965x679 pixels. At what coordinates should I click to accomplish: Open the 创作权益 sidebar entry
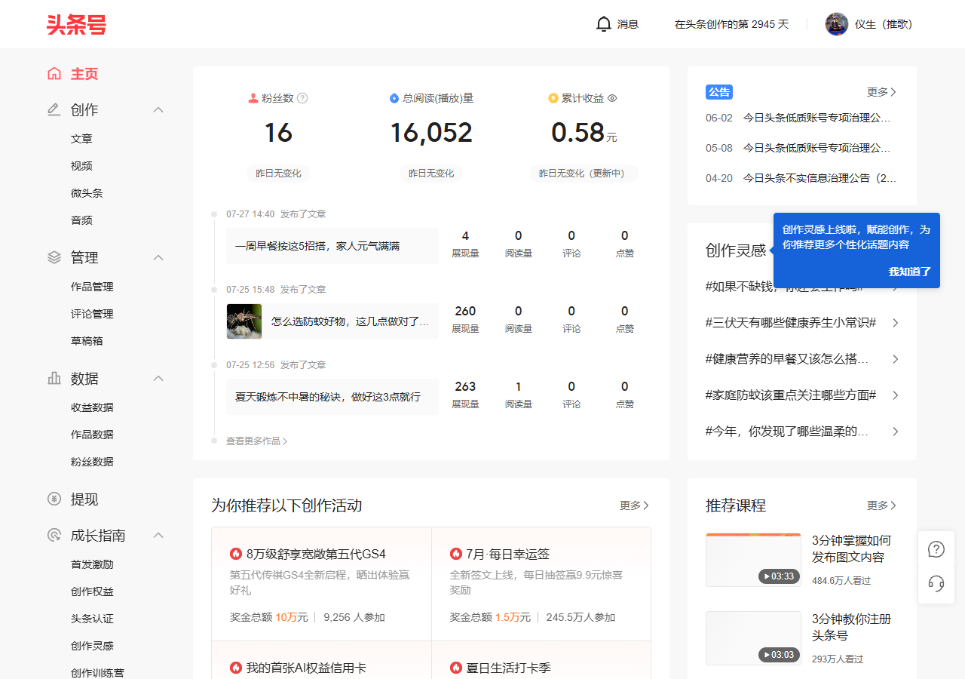pos(92,591)
